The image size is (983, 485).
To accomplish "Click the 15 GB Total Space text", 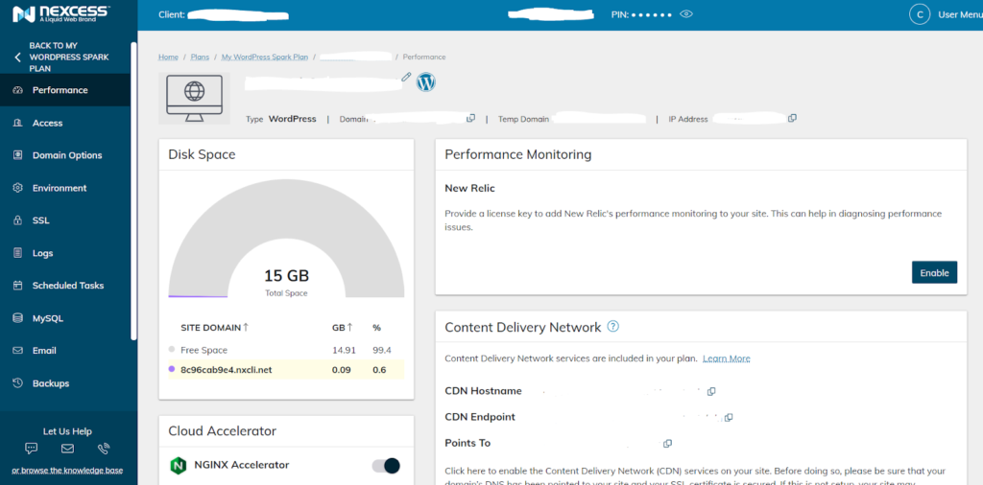I will 286,282.
